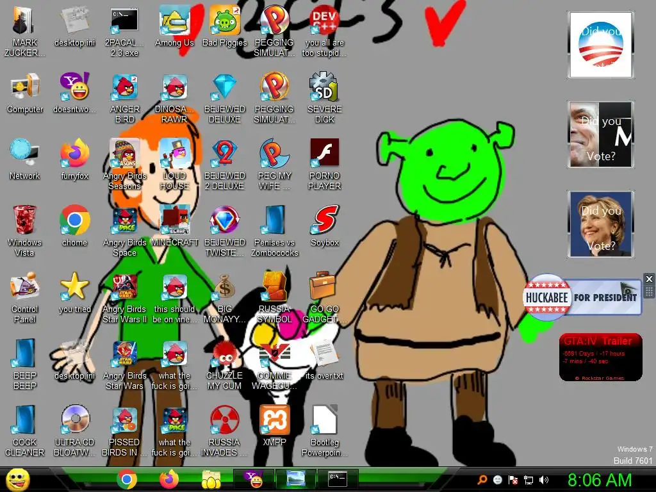Select the PEG MY WIFE icon

pyautogui.click(x=274, y=165)
